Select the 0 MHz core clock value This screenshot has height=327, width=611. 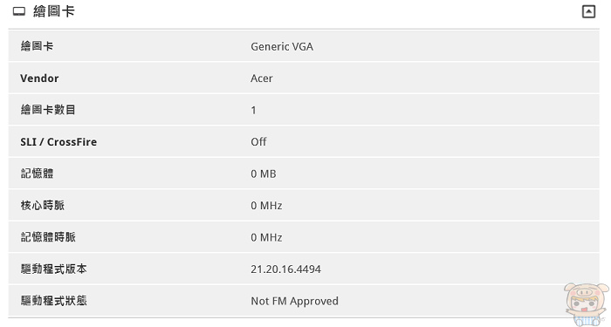click(266, 206)
